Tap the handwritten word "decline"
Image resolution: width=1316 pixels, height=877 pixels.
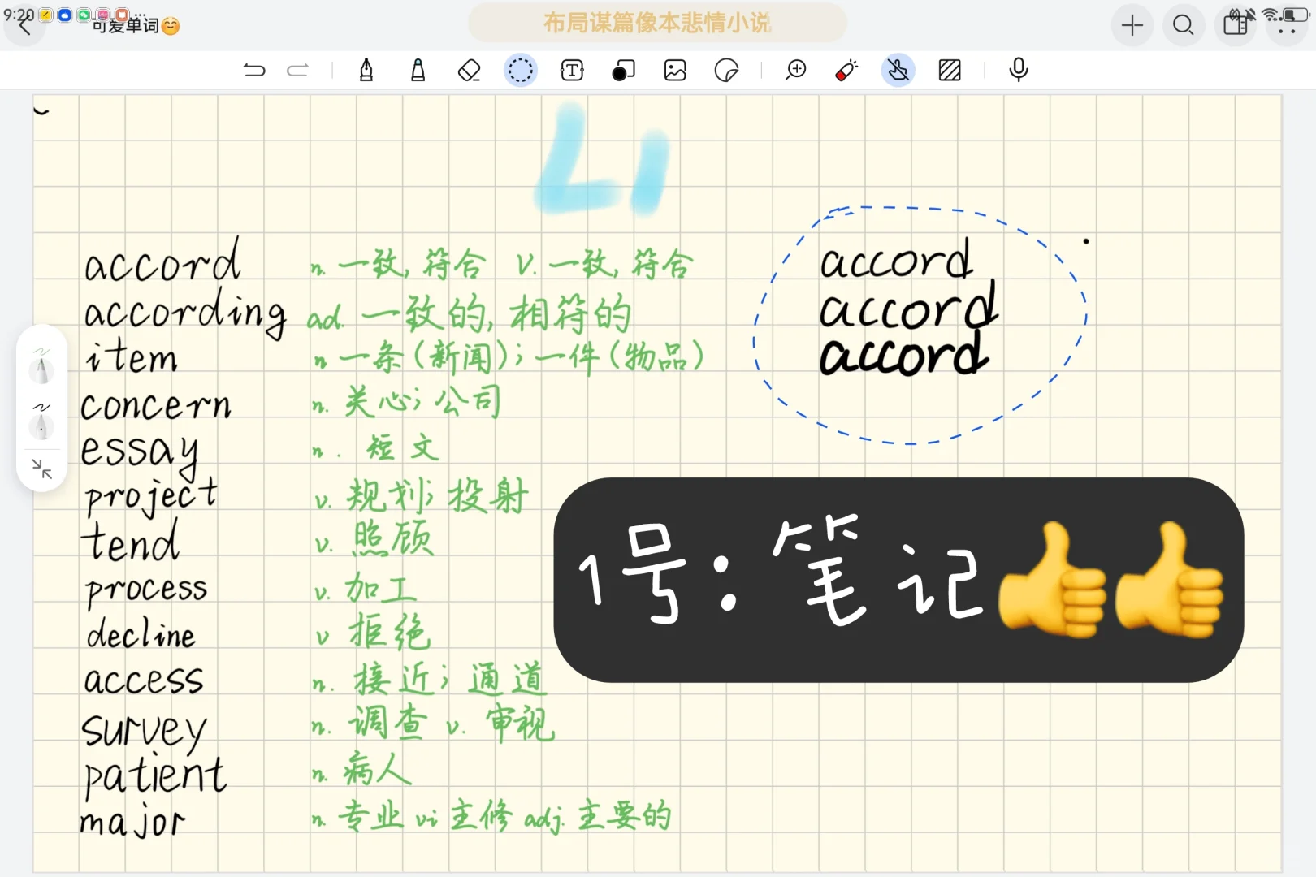click(x=141, y=633)
